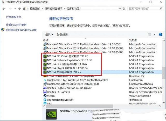Expand the address bar history dropdown
The width and height of the screenshot is (166, 121).
tap(120, 9)
